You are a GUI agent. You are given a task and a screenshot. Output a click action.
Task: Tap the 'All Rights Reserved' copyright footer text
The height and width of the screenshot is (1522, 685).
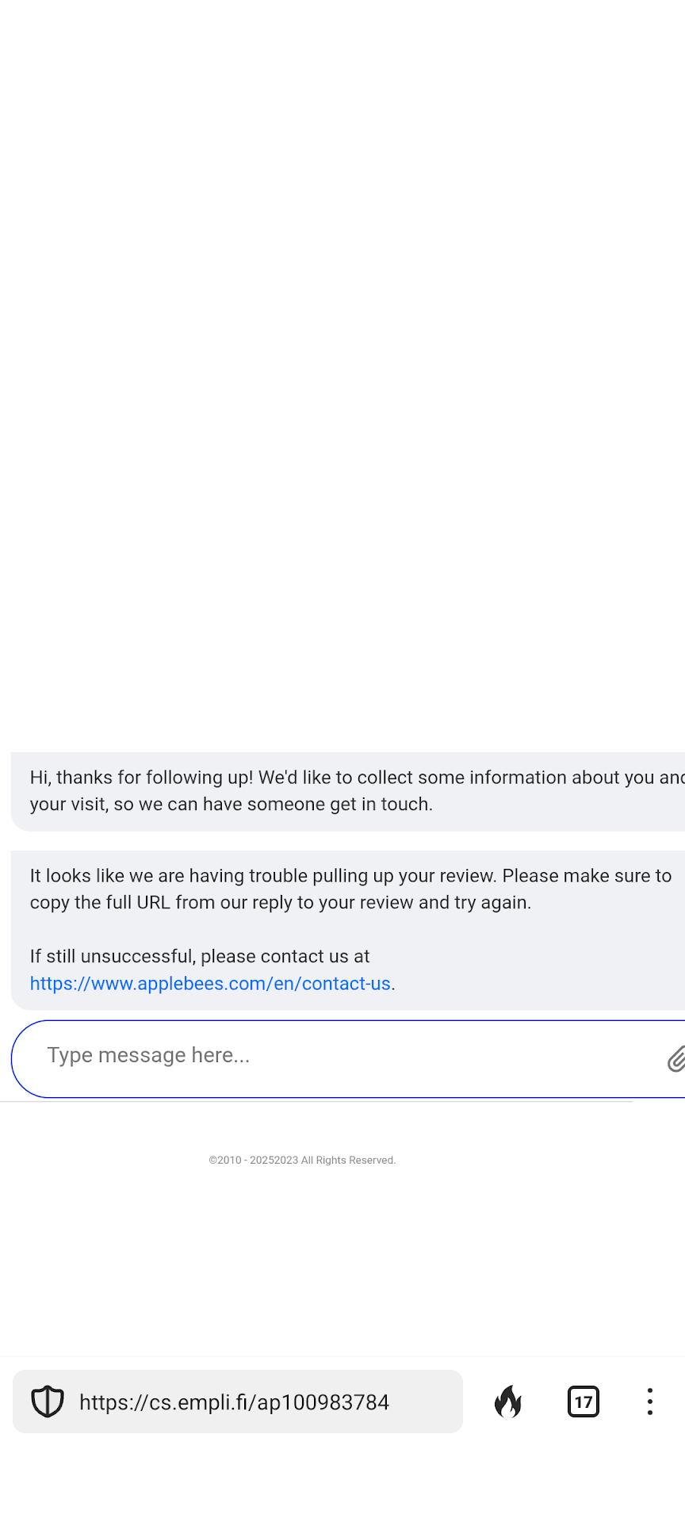pos(302,1161)
